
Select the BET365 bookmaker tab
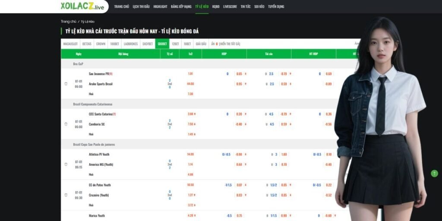coord(87,44)
